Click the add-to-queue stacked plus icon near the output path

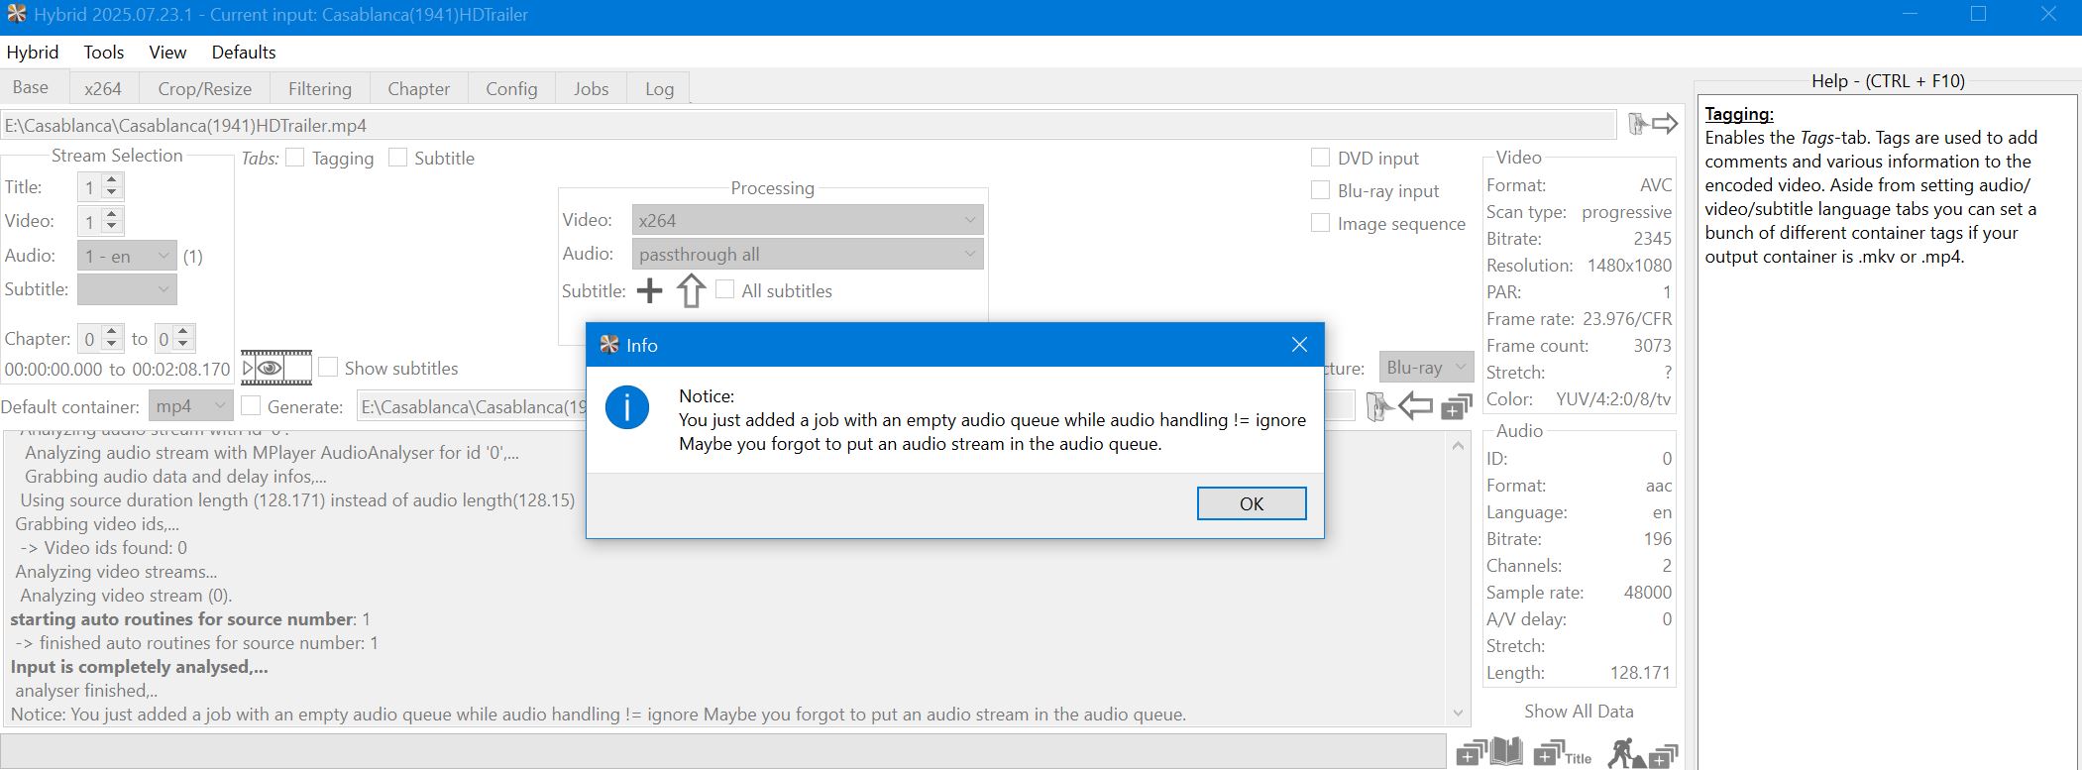[1456, 406]
